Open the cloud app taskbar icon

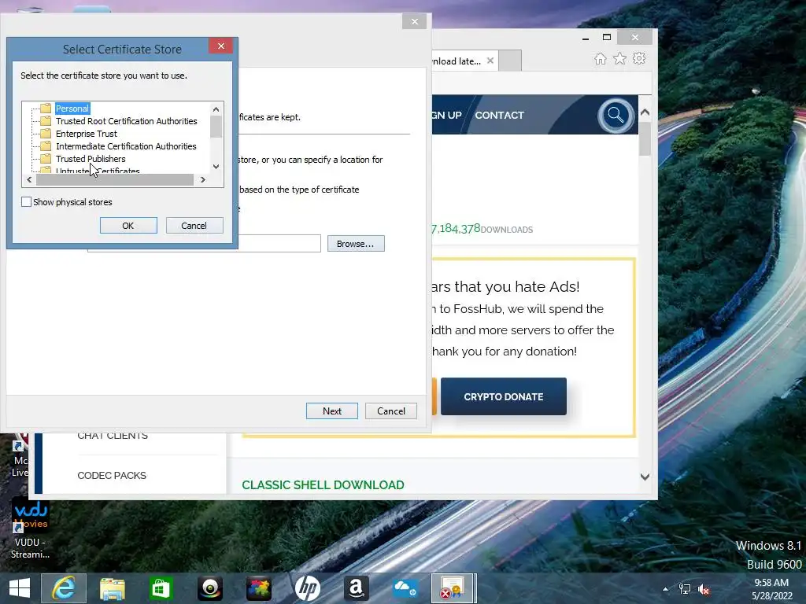tap(405, 588)
